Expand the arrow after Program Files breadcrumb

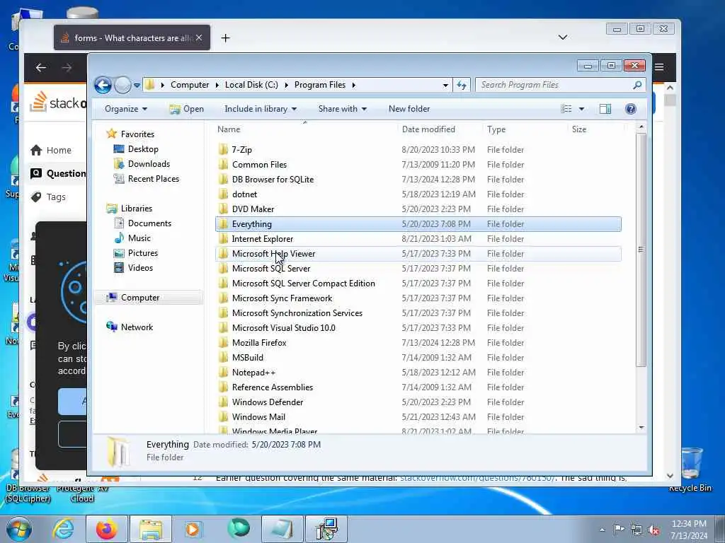[354, 85]
